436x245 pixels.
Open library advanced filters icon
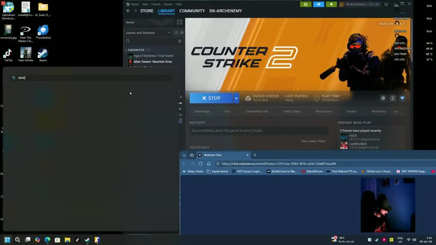(x=180, y=41)
